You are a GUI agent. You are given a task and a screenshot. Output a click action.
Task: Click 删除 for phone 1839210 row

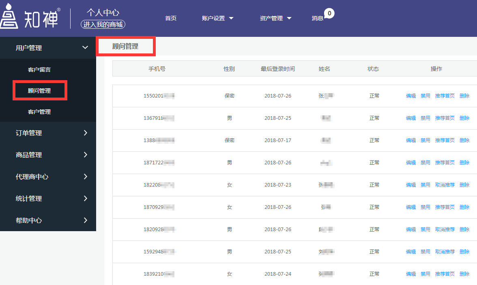click(x=464, y=274)
